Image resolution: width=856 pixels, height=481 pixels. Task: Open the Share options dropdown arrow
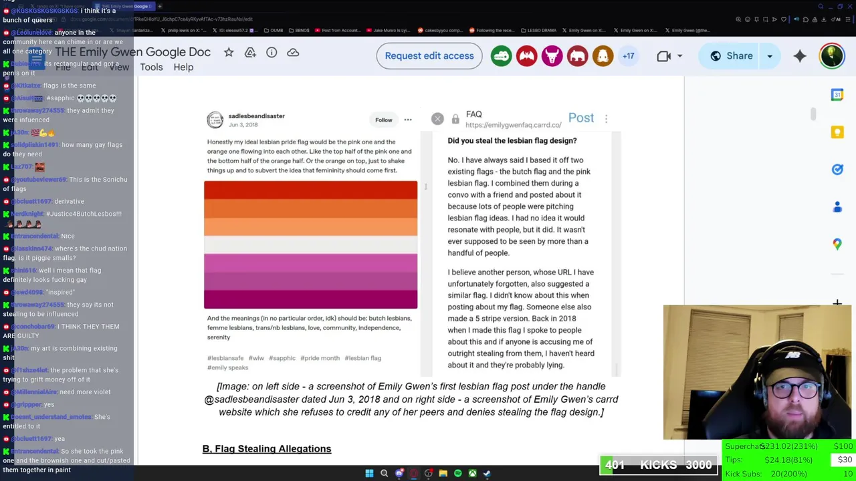[x=770, y=56]
